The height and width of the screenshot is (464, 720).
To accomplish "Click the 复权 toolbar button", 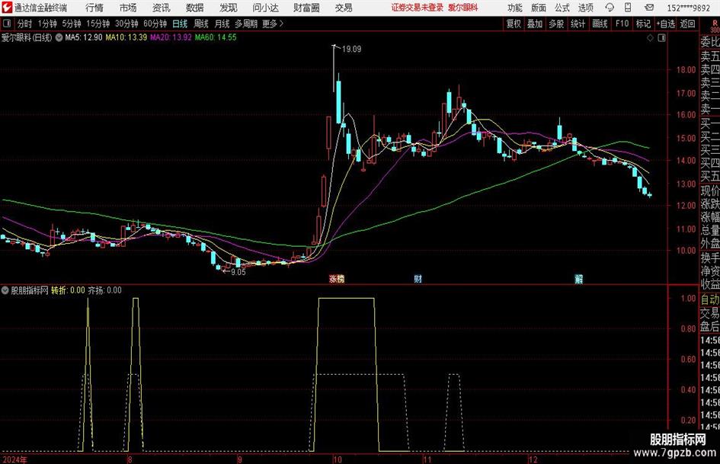I will [514, 24].
